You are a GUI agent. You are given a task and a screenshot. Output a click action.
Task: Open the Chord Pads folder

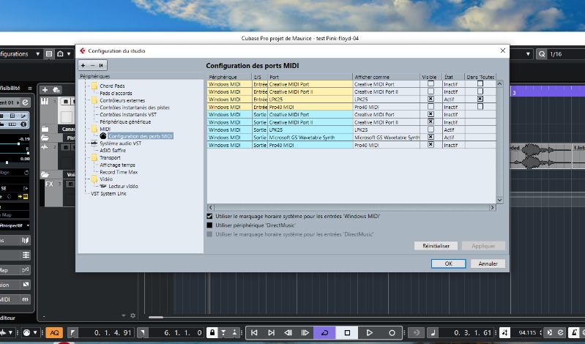[112, 86]
